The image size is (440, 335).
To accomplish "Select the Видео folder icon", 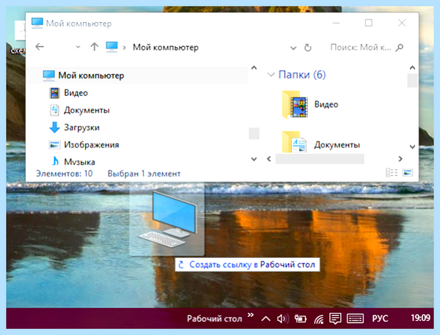I will [295, 104].
